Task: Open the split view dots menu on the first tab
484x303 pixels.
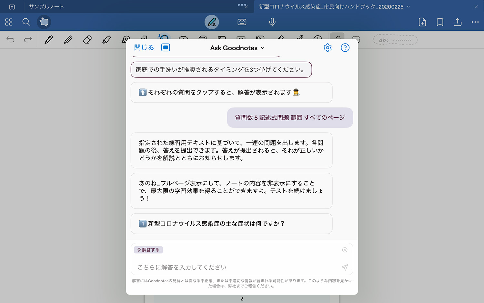Action: point(242,5)
